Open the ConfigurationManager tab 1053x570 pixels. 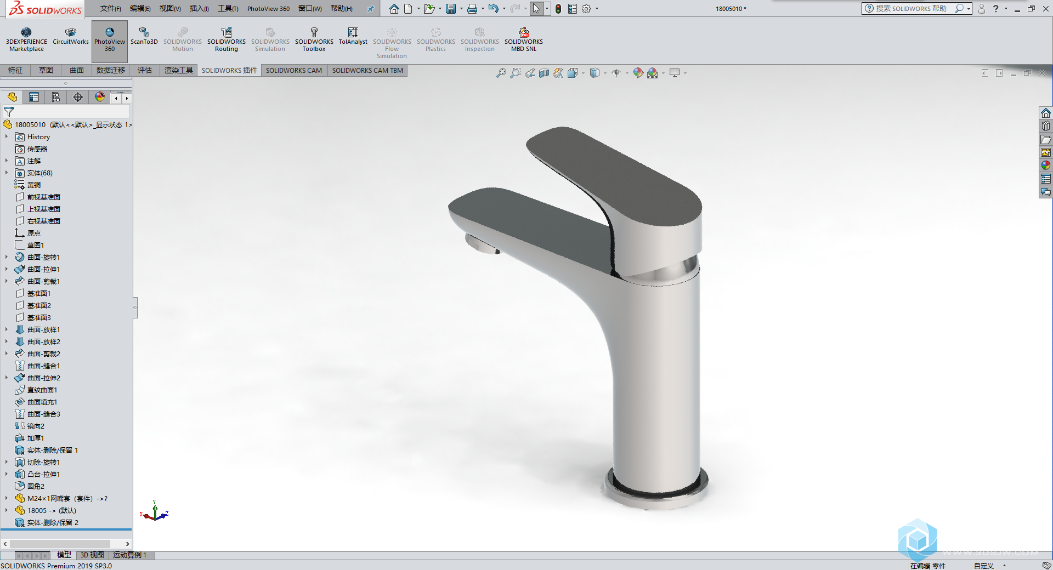(56, 97)
